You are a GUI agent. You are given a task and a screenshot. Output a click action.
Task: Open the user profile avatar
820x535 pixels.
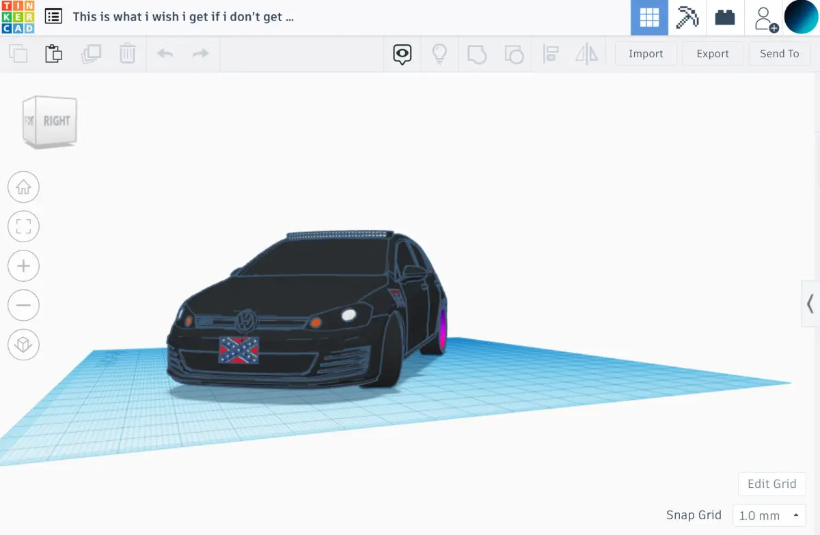(x=801, y=17)
